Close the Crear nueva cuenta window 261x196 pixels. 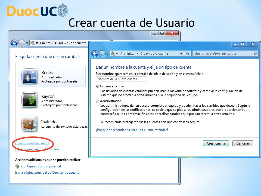pos(253,44)
